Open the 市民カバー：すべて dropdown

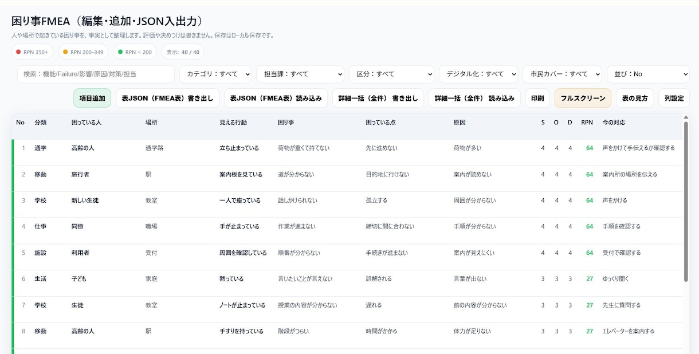pos(562,74)
